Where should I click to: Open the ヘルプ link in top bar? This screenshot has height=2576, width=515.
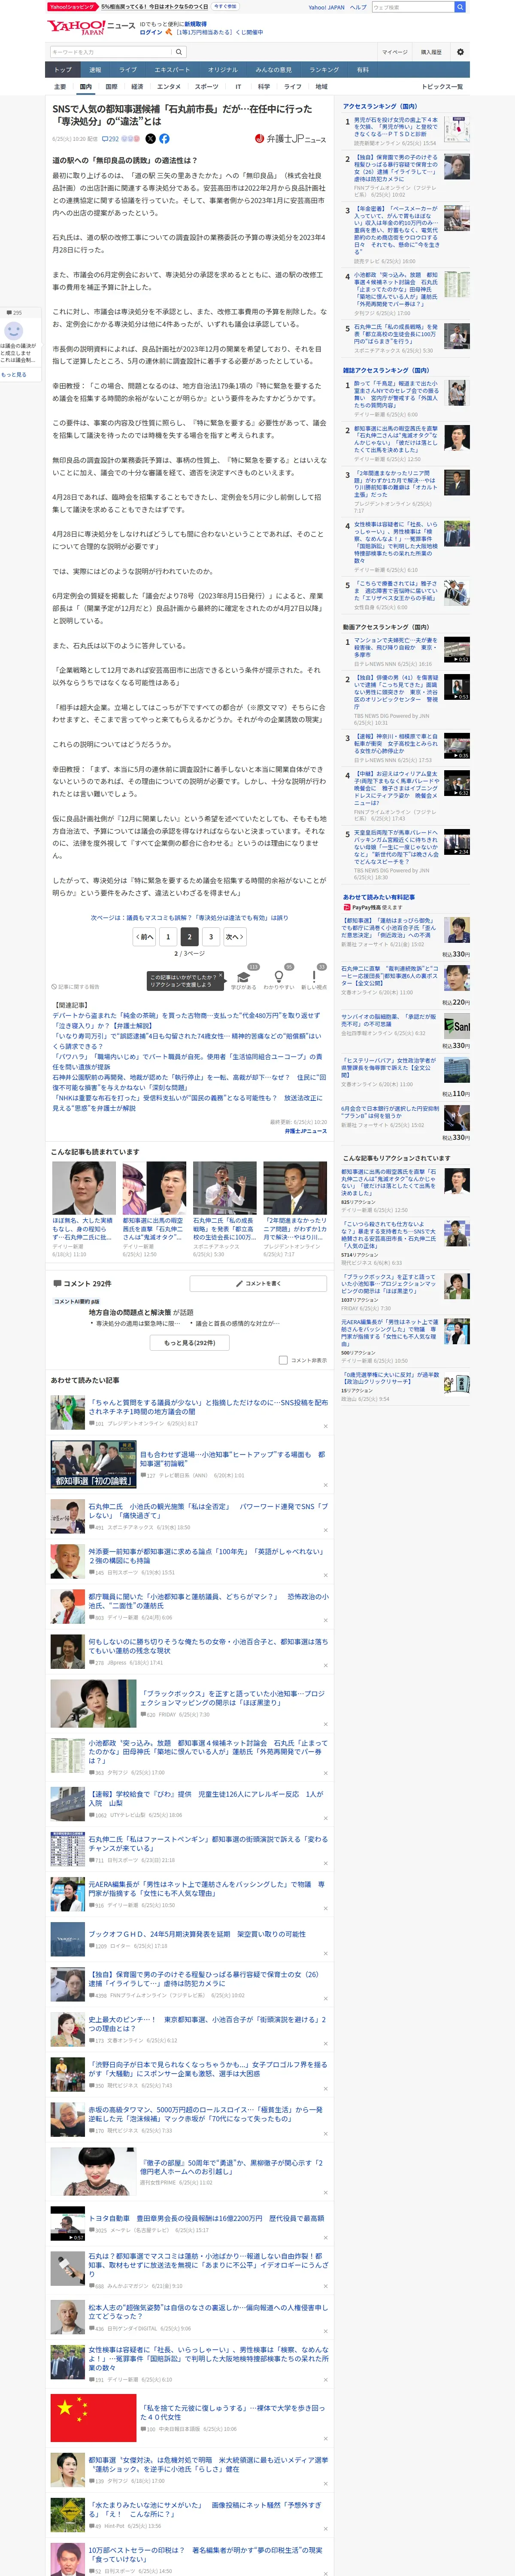pyautogui.click(x=358, y=7)
